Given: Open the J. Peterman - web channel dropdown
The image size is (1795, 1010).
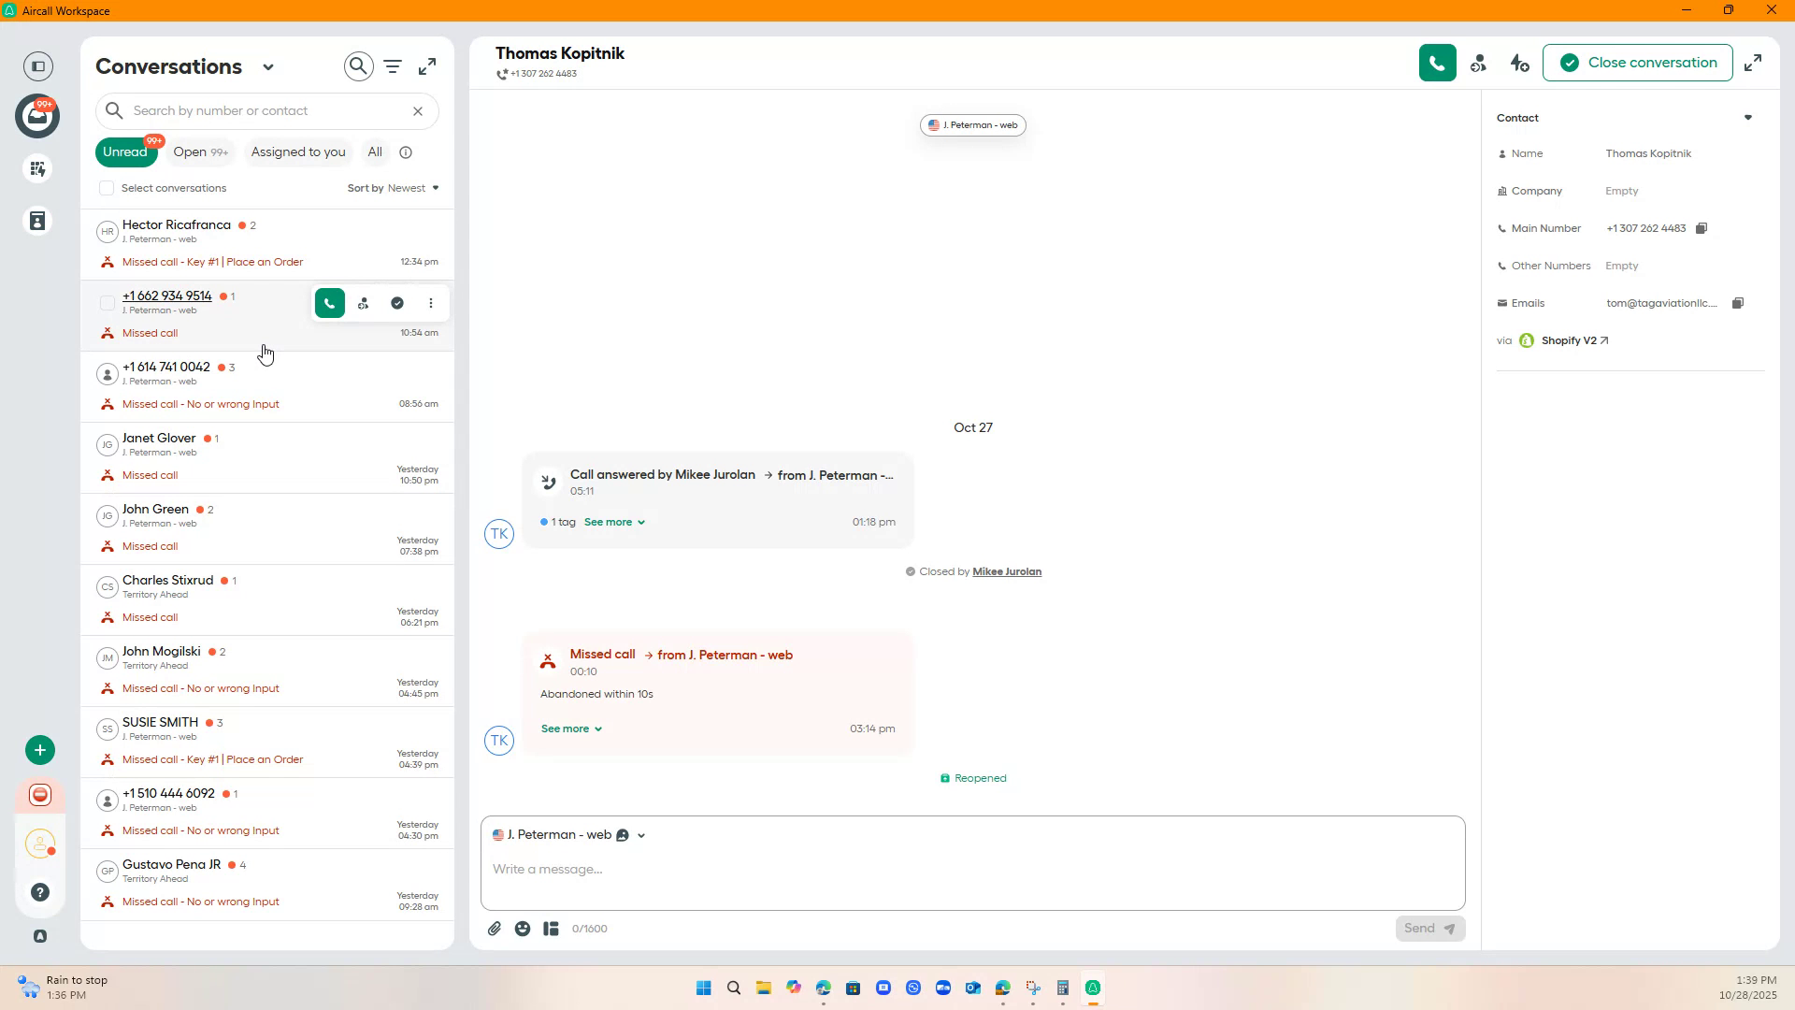Looking at the screenshot, I should (640, 834).
